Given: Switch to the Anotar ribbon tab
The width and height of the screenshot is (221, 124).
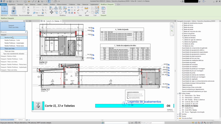Looking at the screenshot, I should coord(46,4).
